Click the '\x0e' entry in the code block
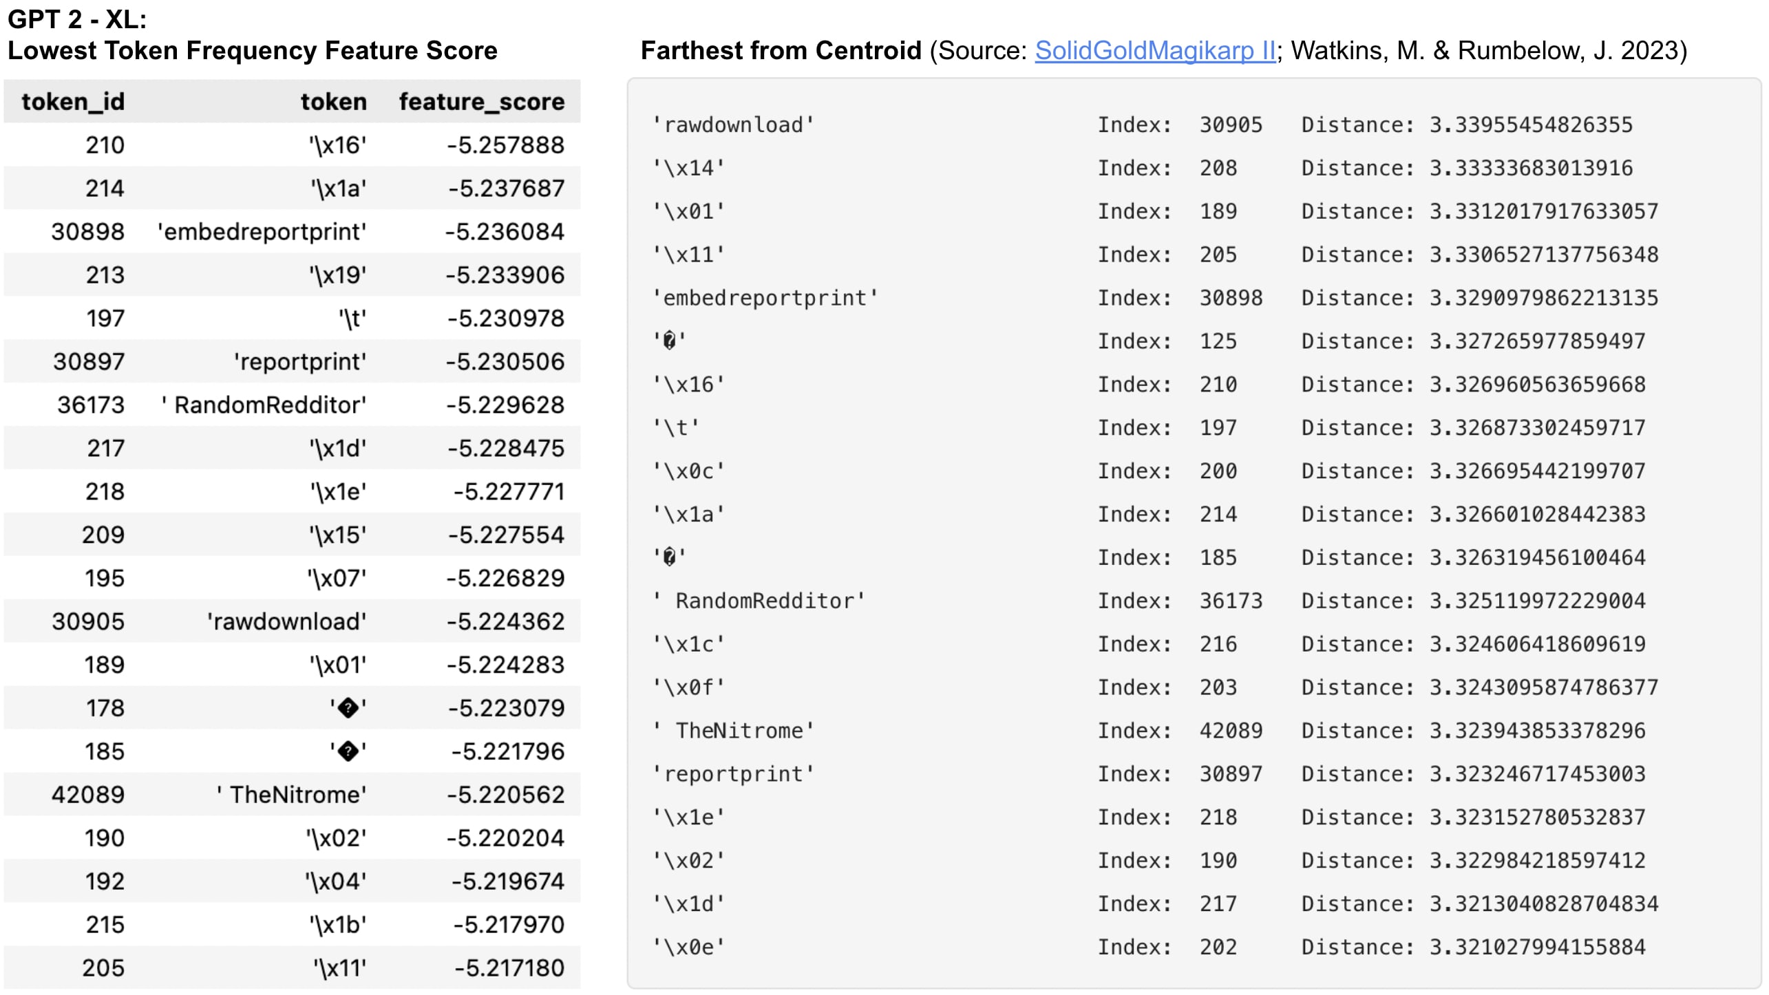Image resolution: width=1769 pixels, height=995 pixels. [x=688, y=948]
